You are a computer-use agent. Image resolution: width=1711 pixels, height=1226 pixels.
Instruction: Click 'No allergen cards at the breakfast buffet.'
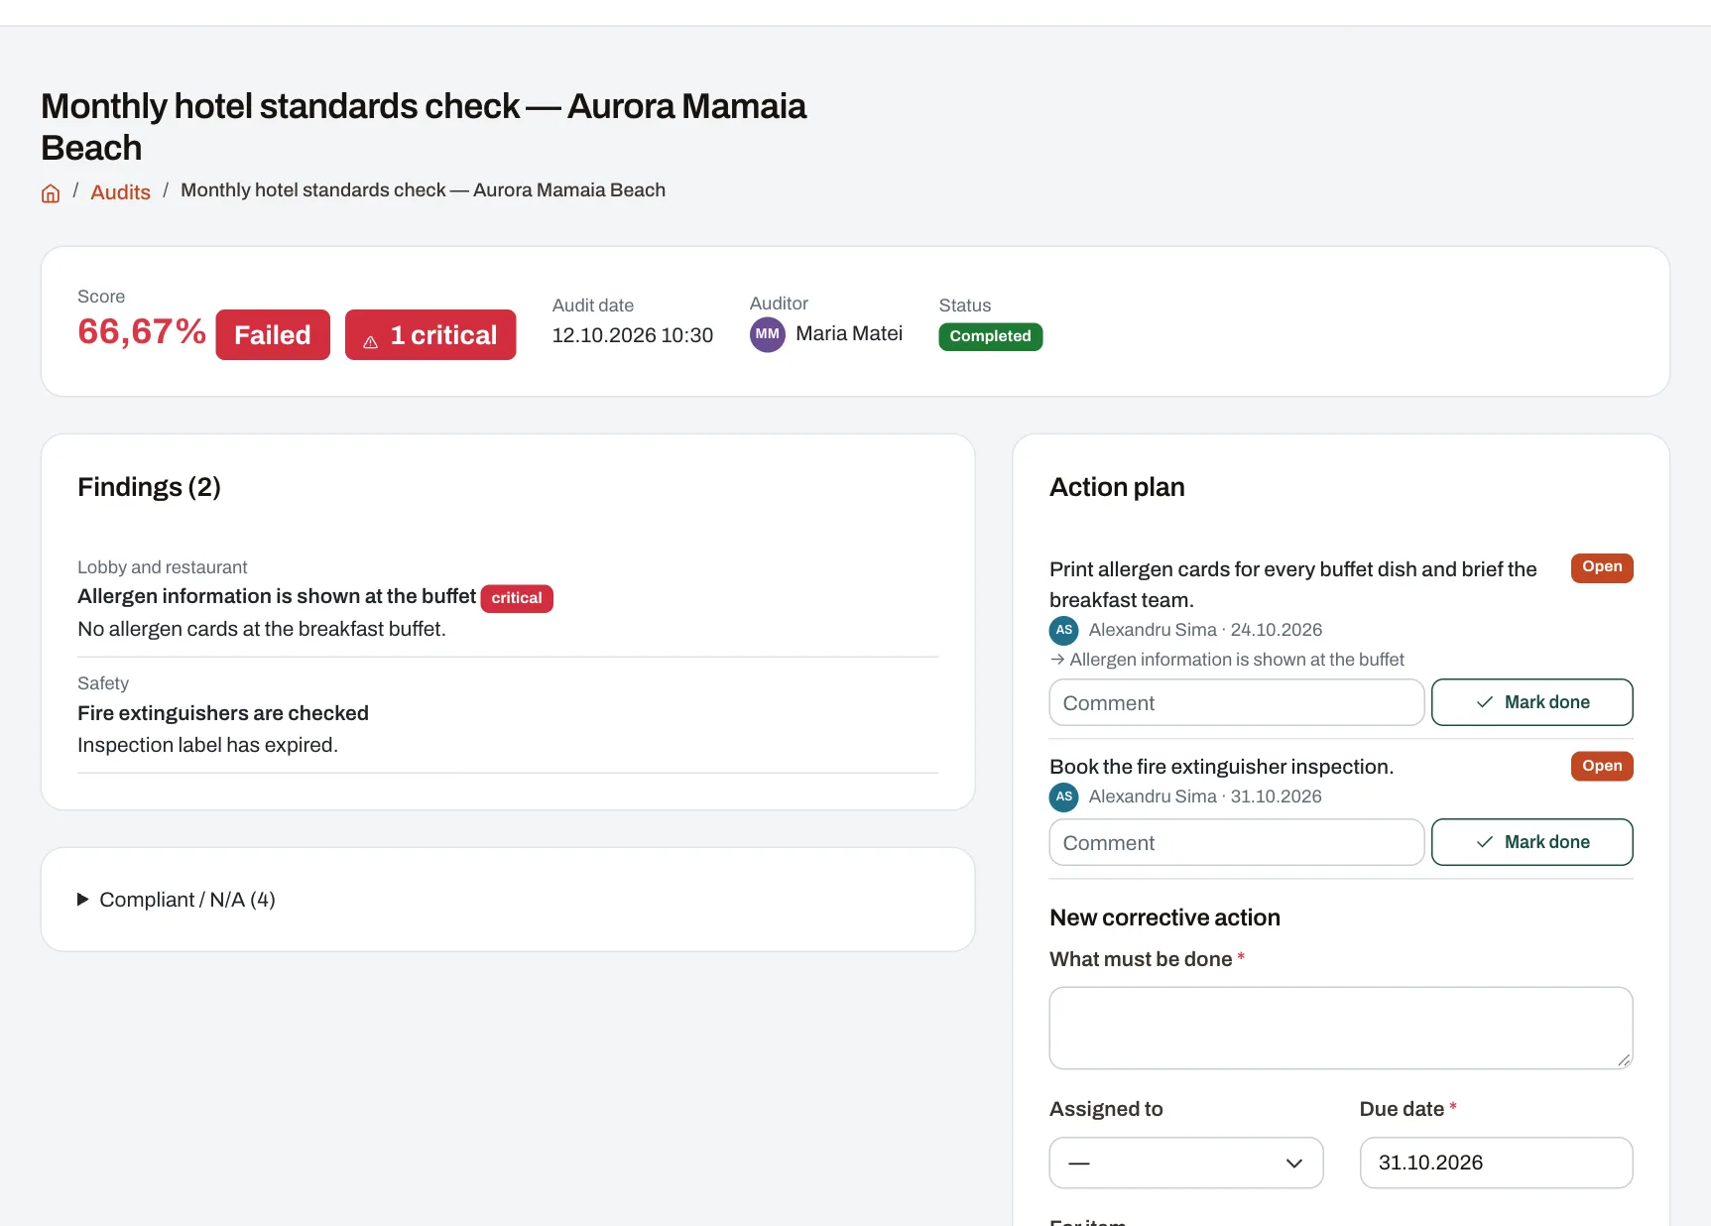(262, 629)
